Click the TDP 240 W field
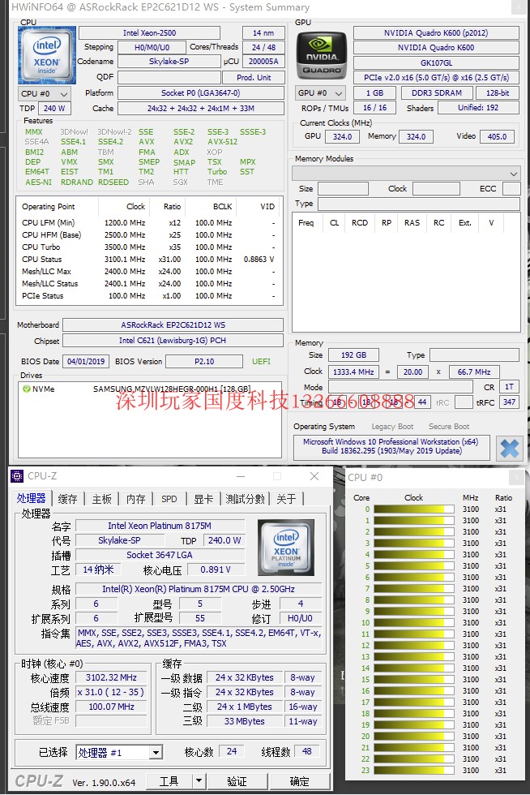 [54, 109]
